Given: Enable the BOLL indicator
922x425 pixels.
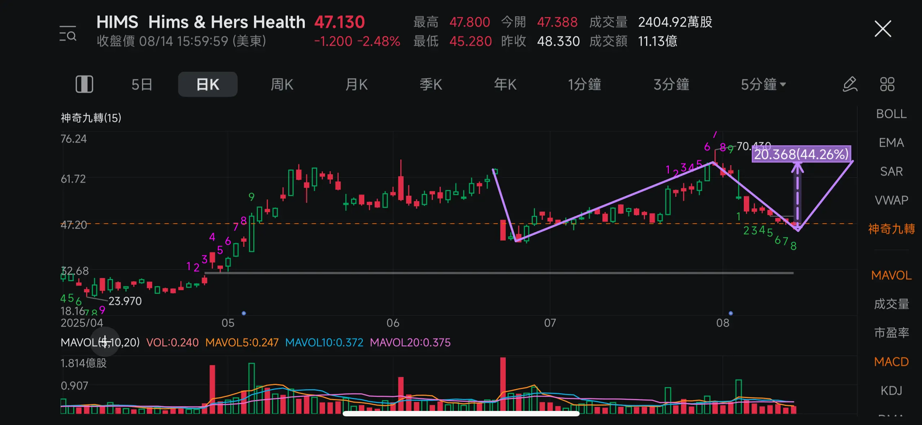Looking at the screenshot, I should coord(891,114).
